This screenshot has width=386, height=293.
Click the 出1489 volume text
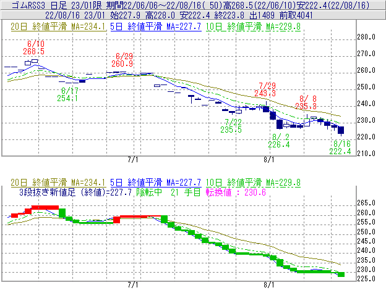(x=262, y=15)
